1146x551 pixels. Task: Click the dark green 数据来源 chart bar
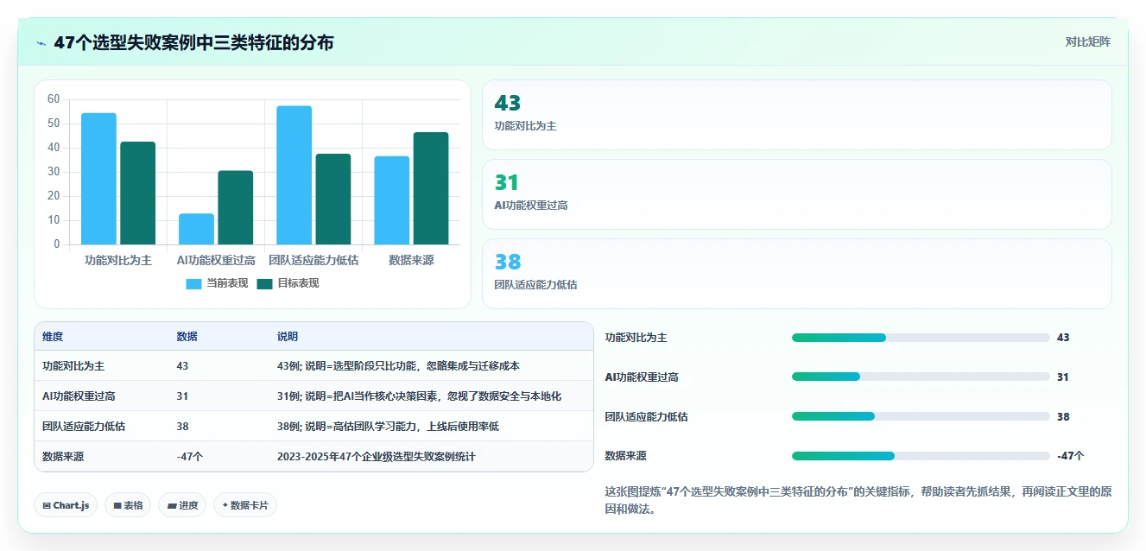coord(431,188)
